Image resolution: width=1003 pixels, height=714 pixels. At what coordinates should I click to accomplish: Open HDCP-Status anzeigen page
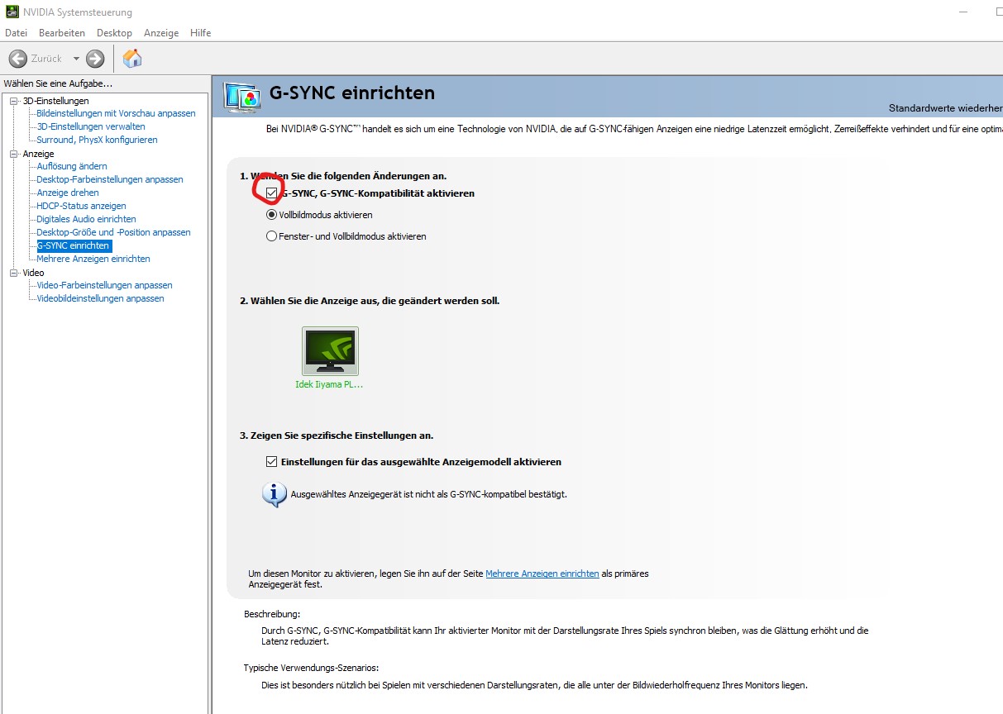81,206
